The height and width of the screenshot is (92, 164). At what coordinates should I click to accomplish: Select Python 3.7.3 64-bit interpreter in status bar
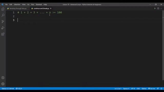click(8, 89)
